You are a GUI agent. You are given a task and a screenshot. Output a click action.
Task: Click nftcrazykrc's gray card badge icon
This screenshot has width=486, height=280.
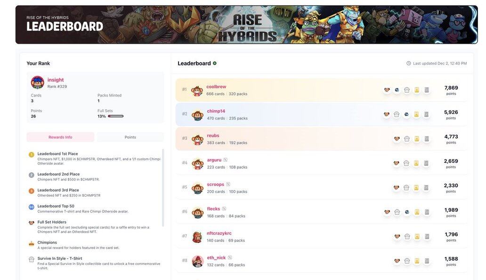[x=427, y=237]
